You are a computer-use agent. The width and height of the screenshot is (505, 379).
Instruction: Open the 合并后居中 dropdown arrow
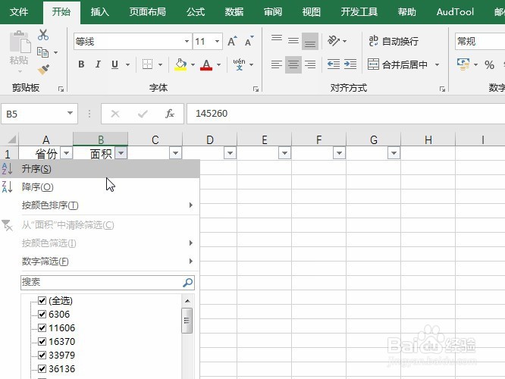[x=437, y=64]
